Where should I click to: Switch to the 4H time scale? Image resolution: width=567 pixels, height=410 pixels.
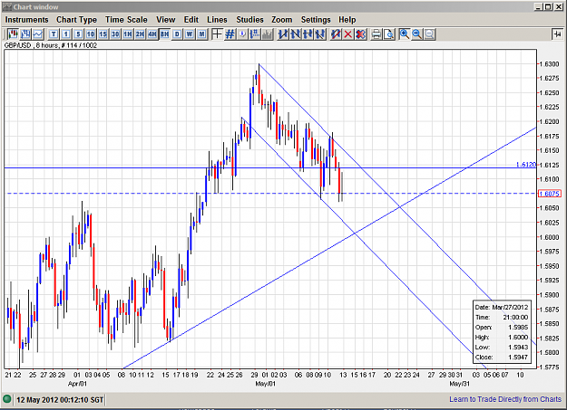152,34
